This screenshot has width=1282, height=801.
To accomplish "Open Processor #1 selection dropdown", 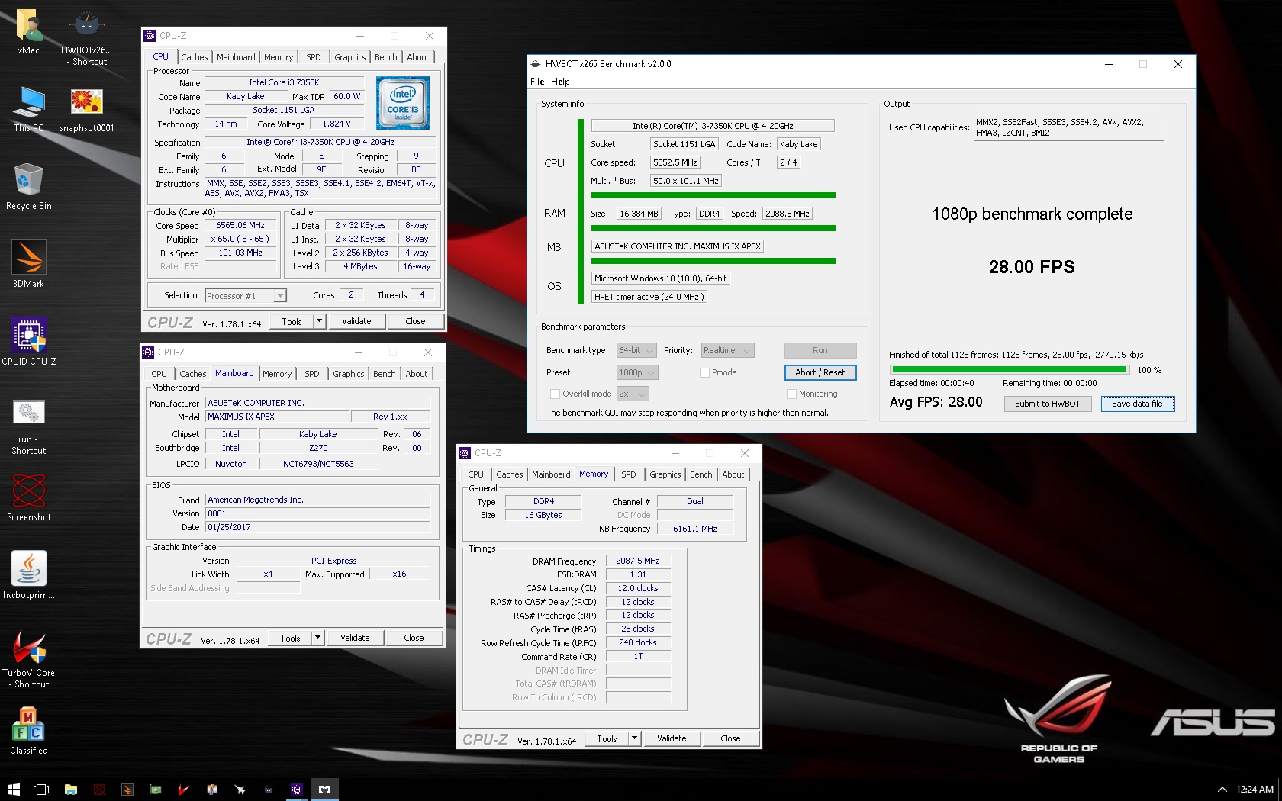I will [245, 295].
